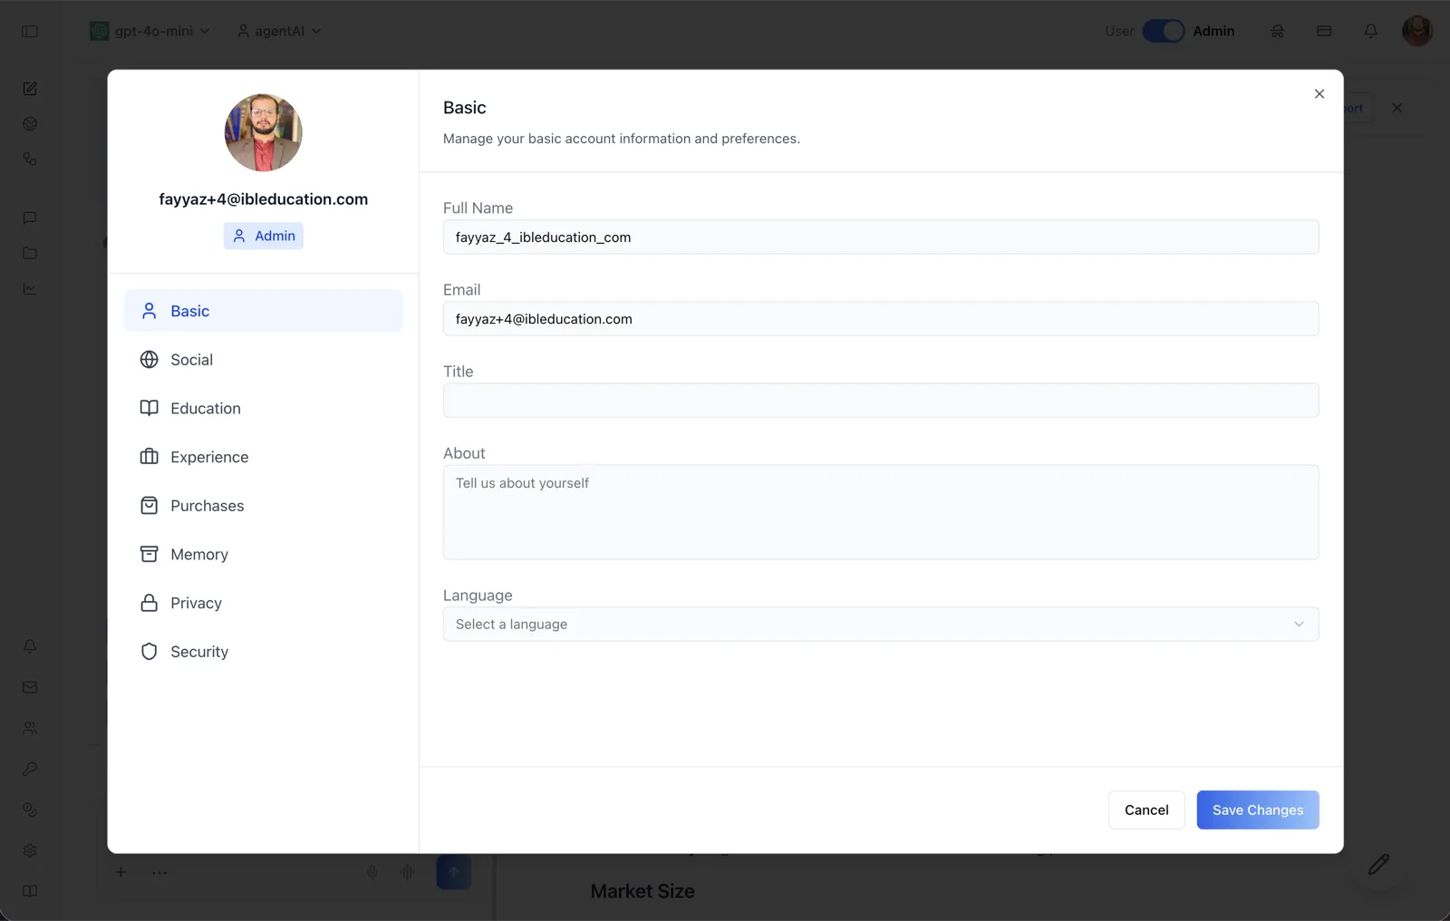Click the empty Title field
The width and height of the screenshot is (1450, 921).
880,401
